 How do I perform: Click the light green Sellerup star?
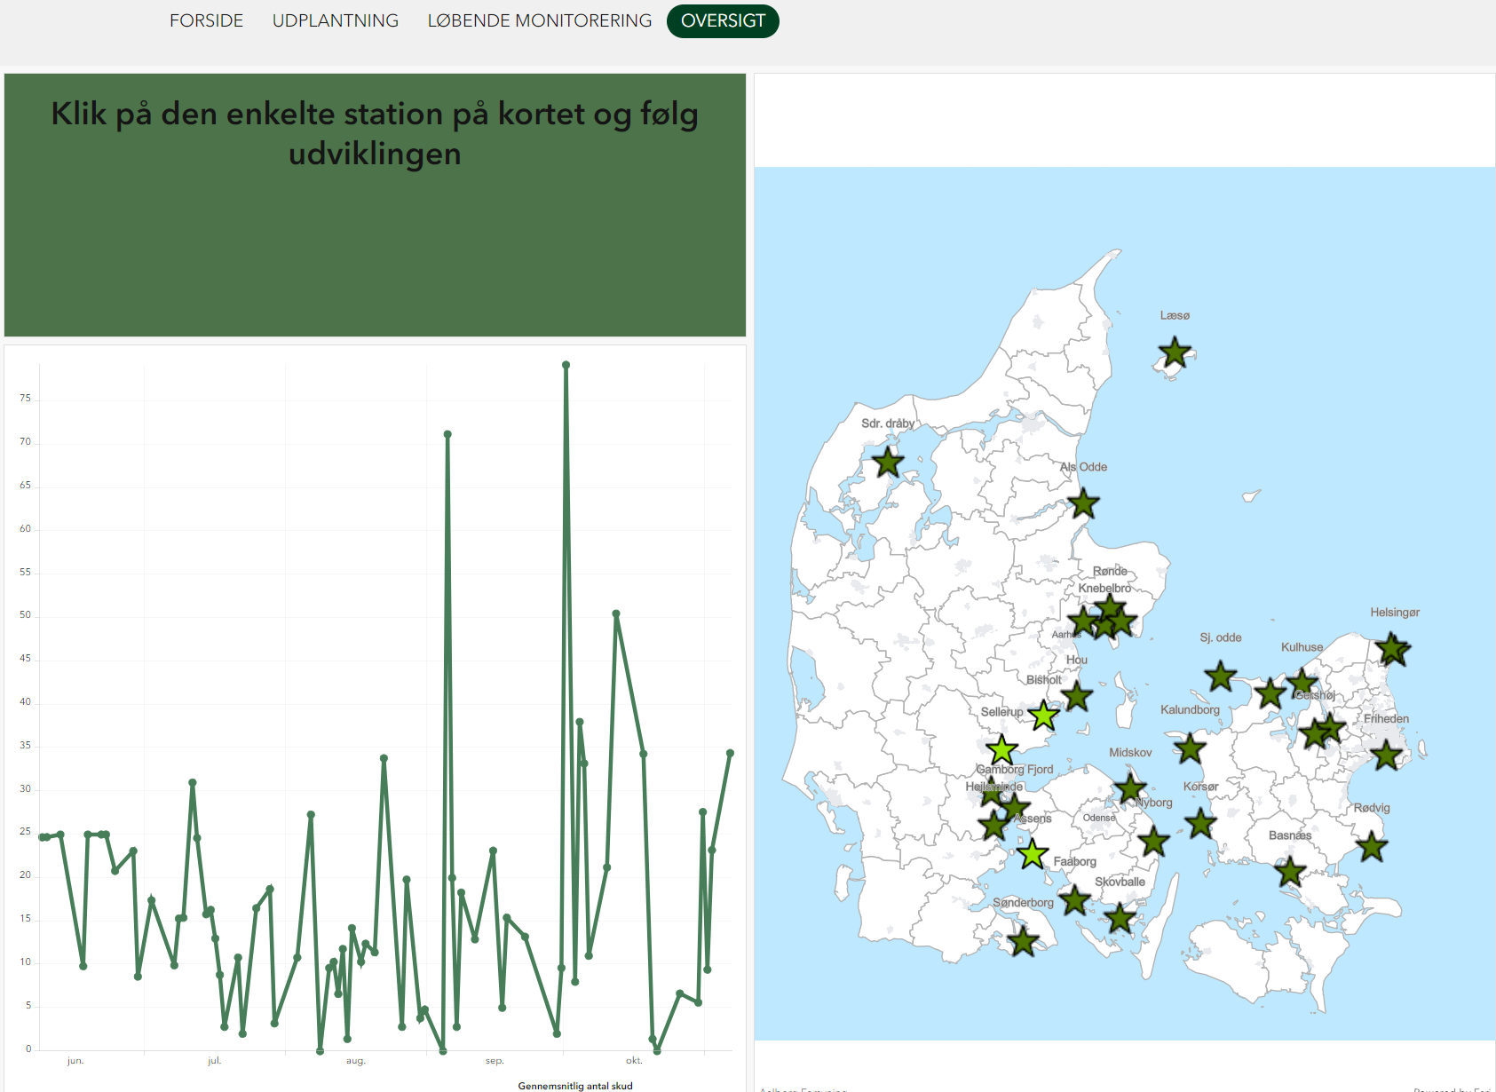[1043, 716]
